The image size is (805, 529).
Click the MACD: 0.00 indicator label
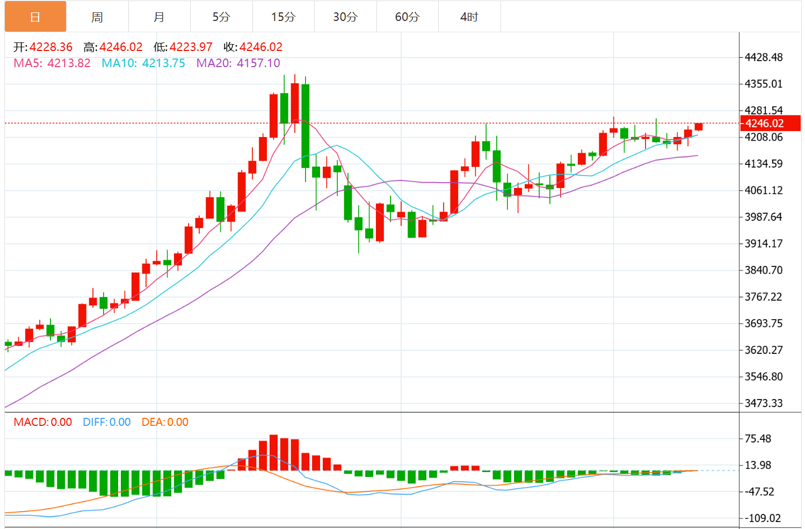[43, 422]
